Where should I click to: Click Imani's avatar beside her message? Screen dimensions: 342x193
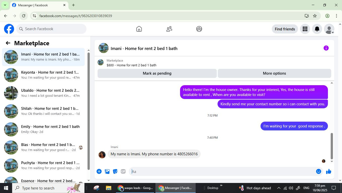pyautogui.click(x=102, y=155)
